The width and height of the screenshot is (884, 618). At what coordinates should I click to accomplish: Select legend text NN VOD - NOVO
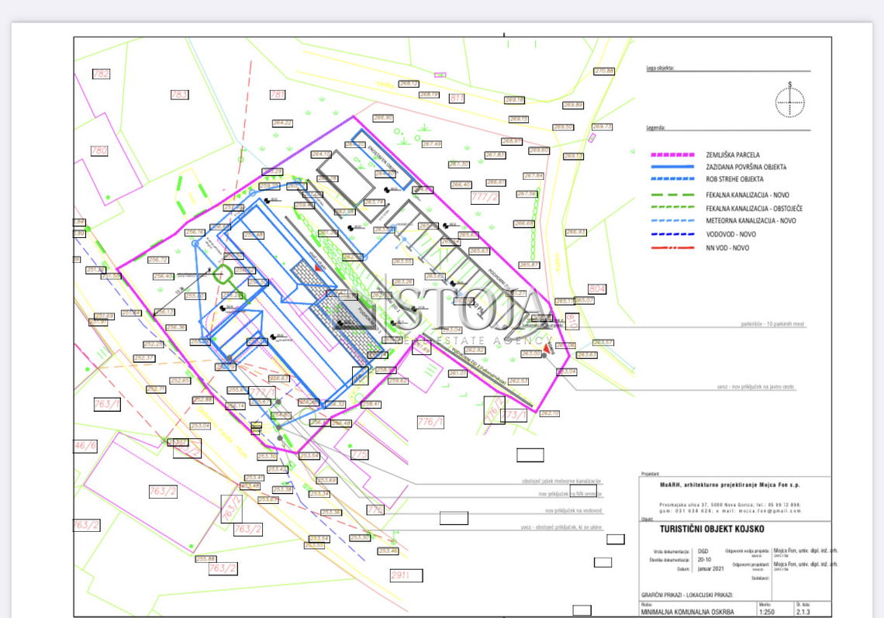(x=727, y=248)
